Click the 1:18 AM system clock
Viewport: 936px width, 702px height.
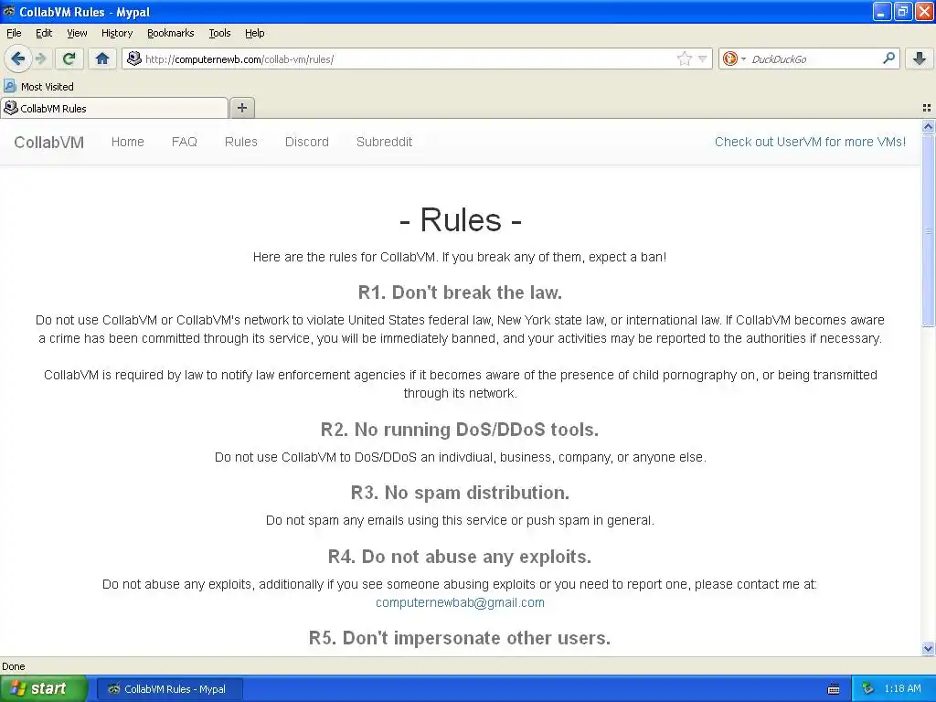902,689
